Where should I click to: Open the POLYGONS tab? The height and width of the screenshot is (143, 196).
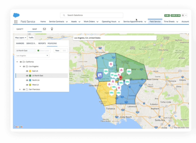click(x=52, y=43)
